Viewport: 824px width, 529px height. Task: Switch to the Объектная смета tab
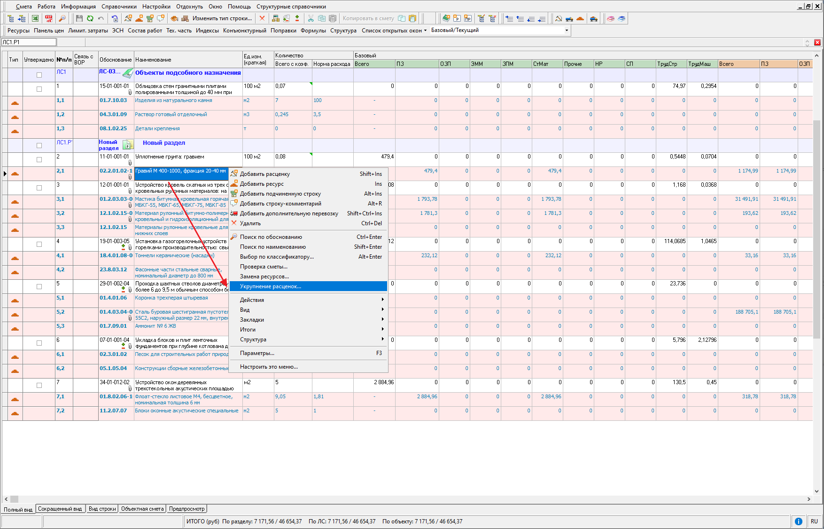point(142,509)
